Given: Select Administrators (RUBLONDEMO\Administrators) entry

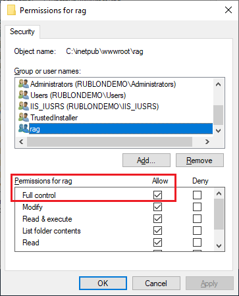Looking at the screenshot, I should (x=103, y=84).
